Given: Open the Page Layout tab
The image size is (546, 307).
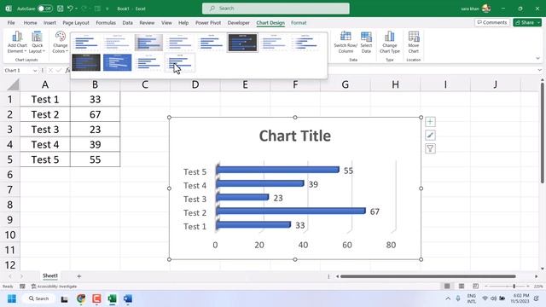Looking at the screenshot, I should click(76, 23).
